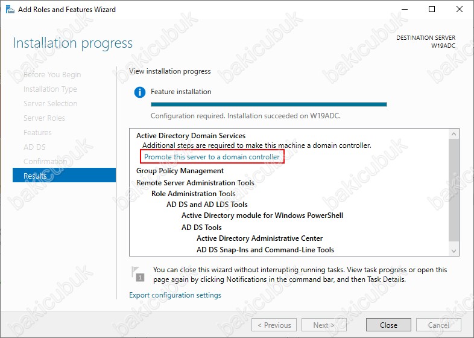Open Export configuration settings link

coord(175,295)
